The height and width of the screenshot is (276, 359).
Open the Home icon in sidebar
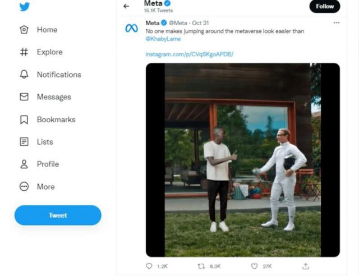point(24,30)
